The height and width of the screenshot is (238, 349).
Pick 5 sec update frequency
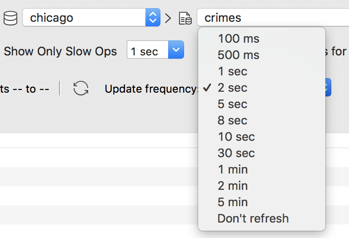(x=262, y=104)
